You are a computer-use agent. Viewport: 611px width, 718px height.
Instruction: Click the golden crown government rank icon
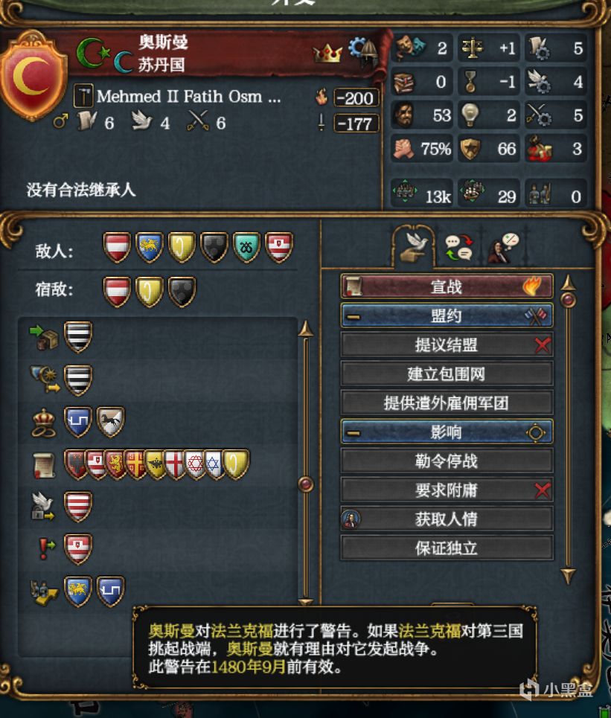tap(327, 53)
